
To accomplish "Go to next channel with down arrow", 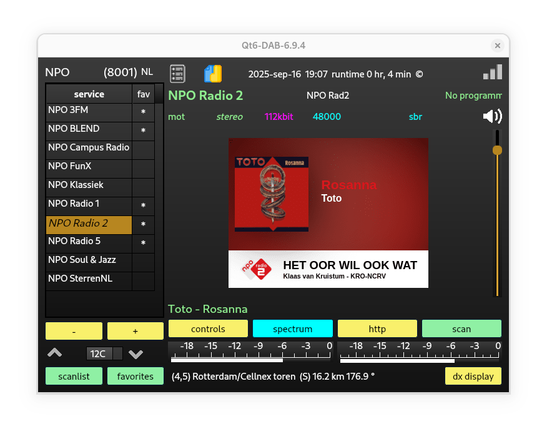I will point(136,354).
